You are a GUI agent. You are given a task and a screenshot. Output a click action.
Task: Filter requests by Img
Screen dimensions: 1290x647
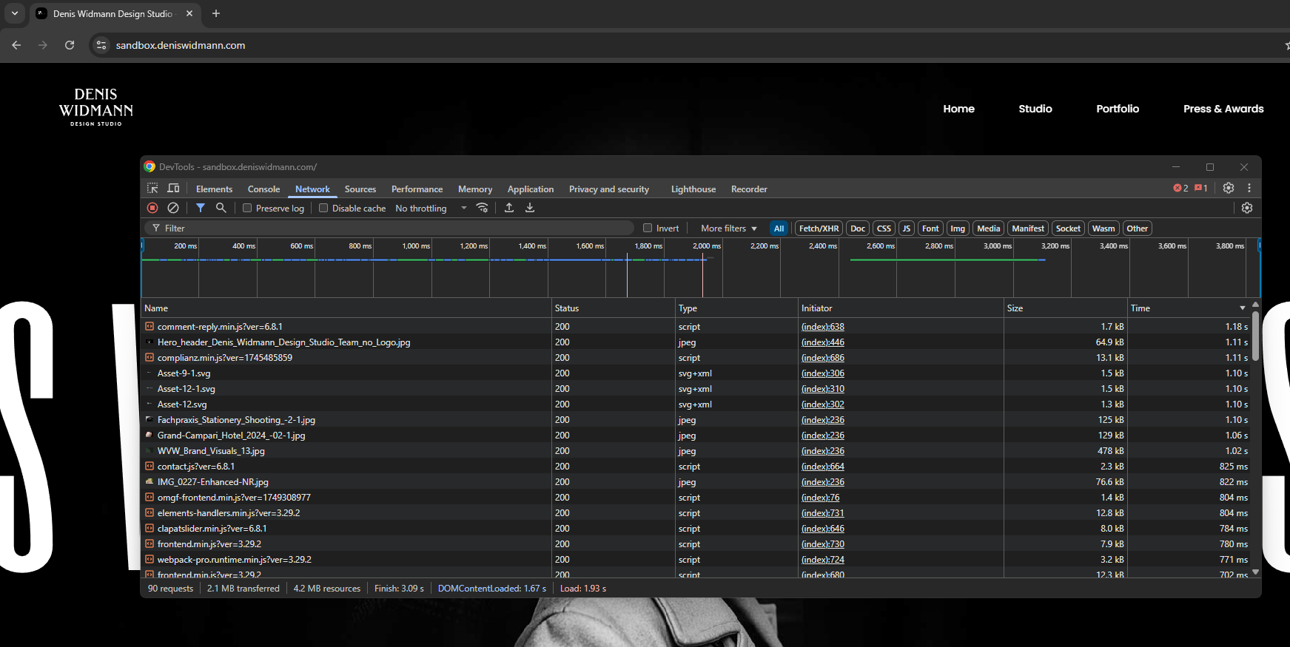[958, 228]
